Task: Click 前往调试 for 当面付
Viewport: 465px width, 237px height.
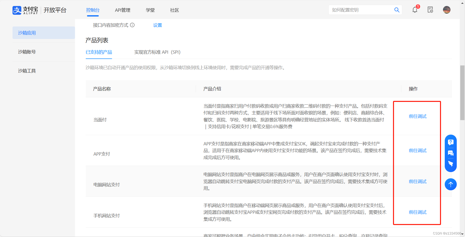Action: coord(417,116)
